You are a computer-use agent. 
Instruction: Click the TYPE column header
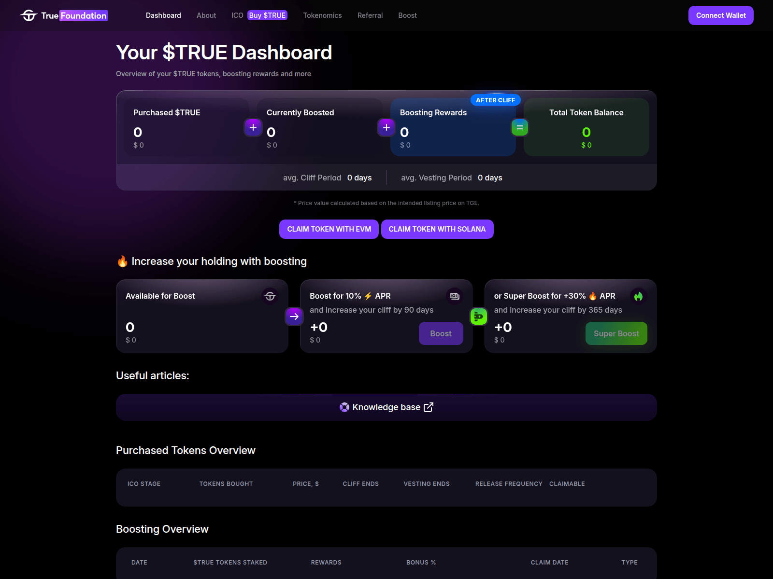pyautogui.click(x=630, y=563)
